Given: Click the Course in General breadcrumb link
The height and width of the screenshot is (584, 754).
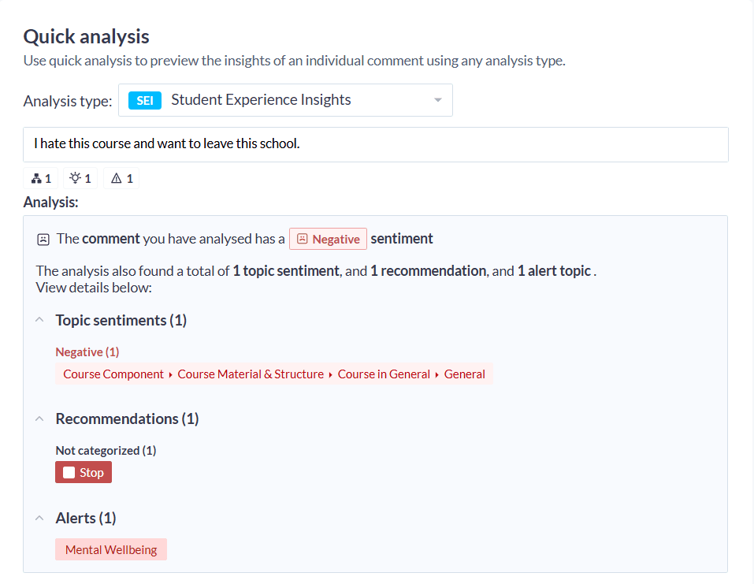Looking at the screenshot, I should [384, 374].
